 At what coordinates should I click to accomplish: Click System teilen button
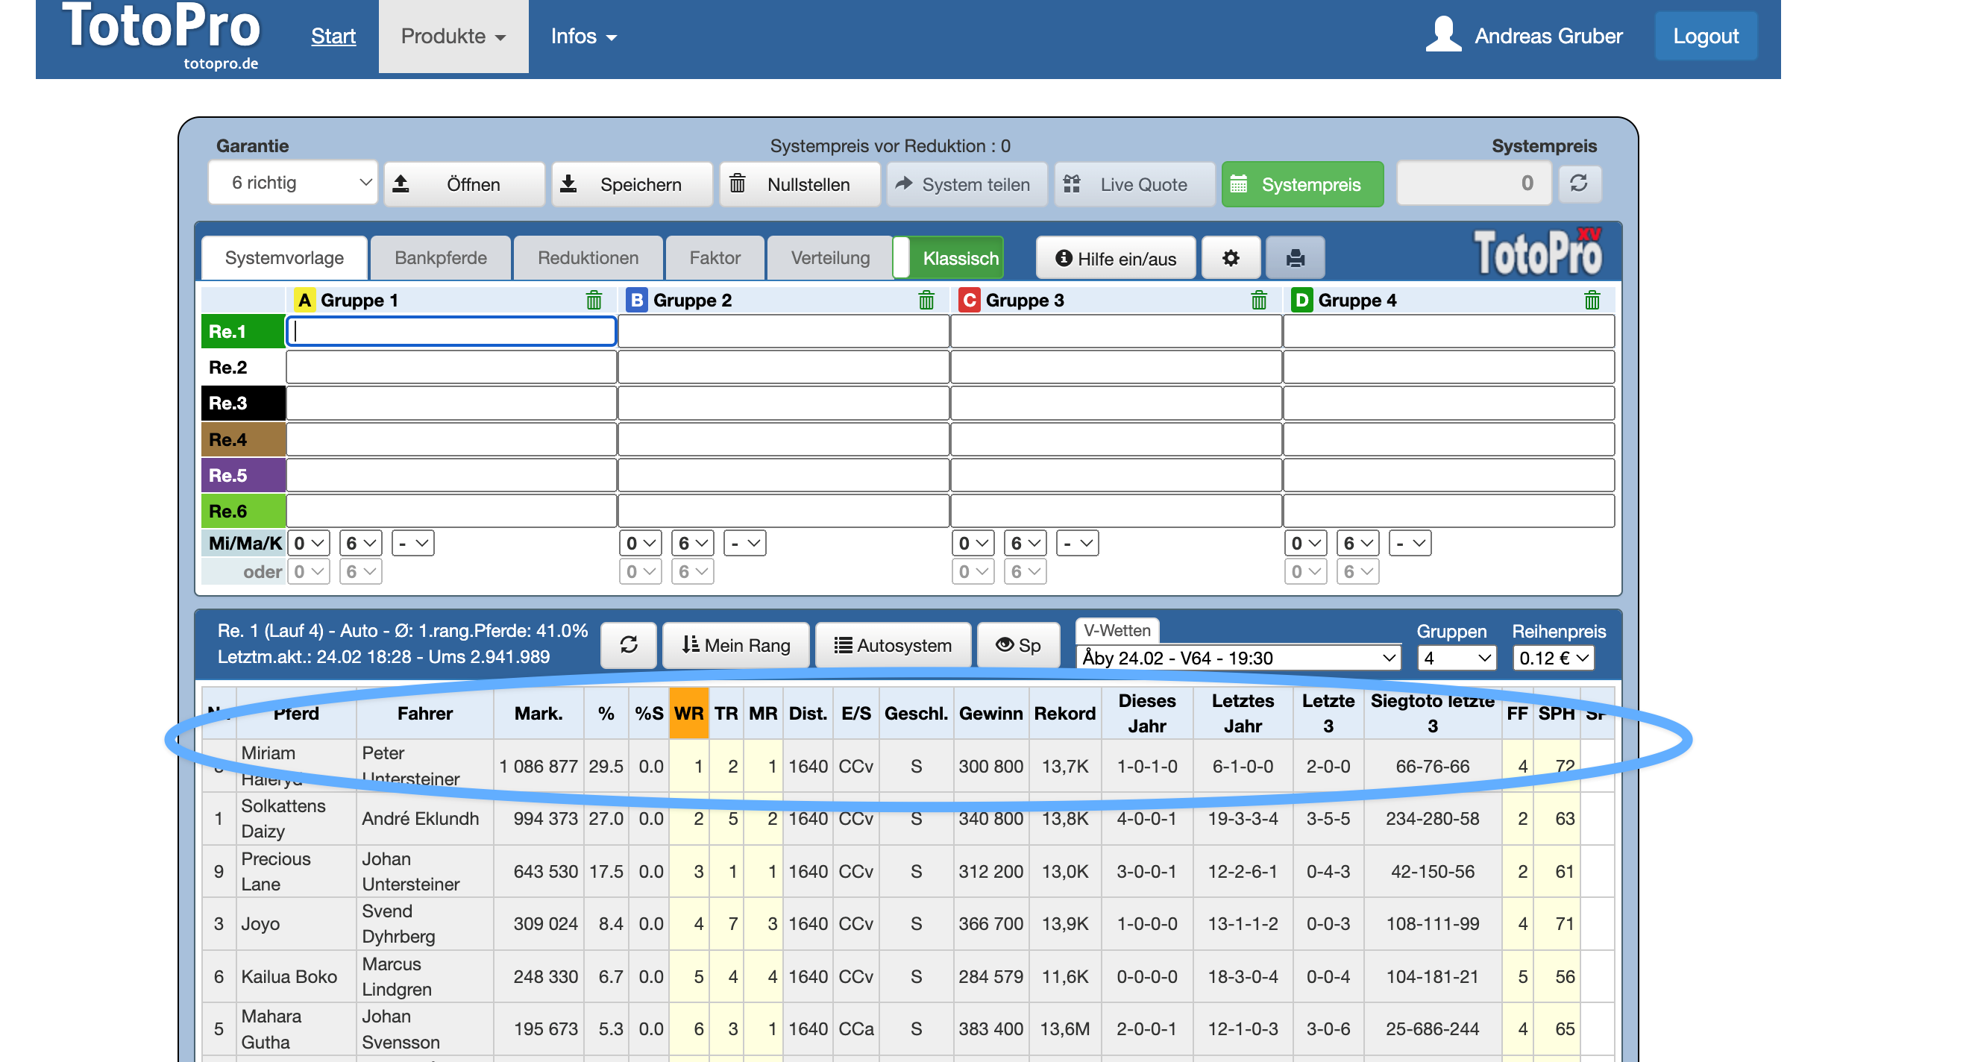967,184
